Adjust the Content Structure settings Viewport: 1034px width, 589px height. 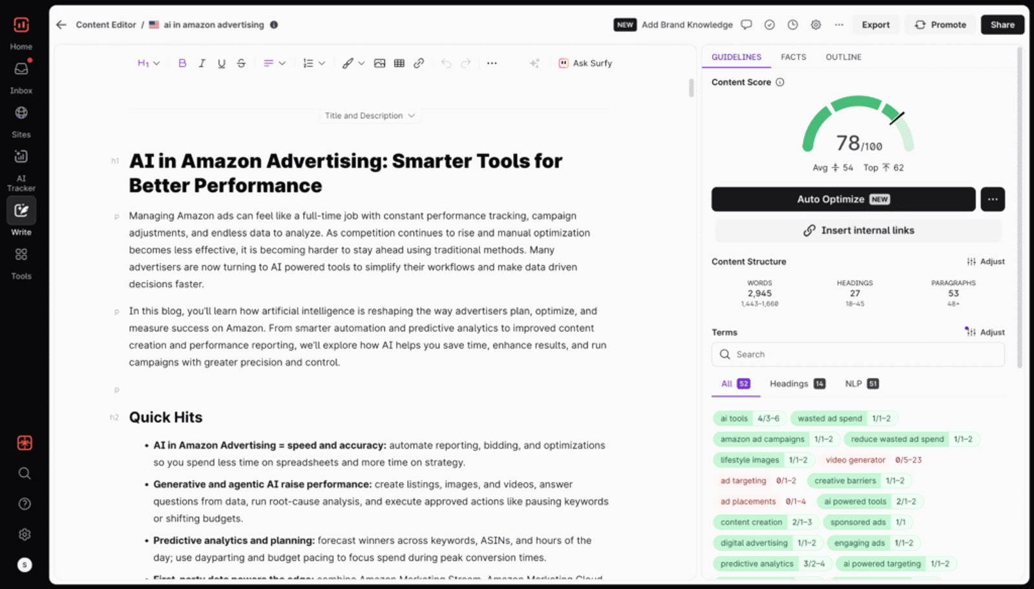tap(986, 262)
